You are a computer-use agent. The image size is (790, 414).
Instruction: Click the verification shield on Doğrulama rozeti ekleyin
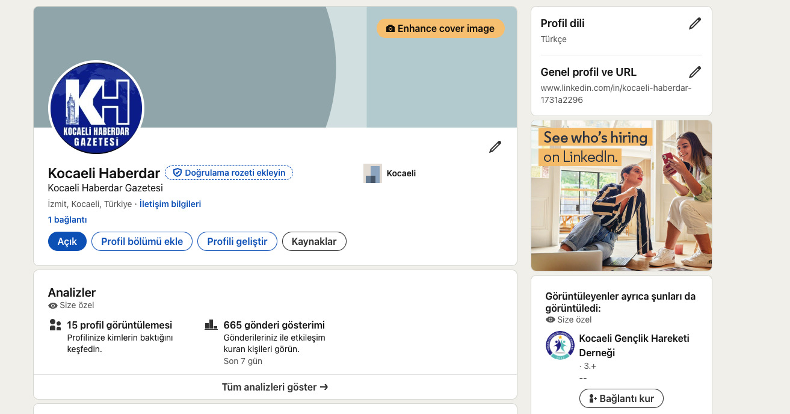(177, 173)
